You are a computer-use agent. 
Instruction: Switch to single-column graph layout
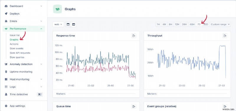[68, 24]
